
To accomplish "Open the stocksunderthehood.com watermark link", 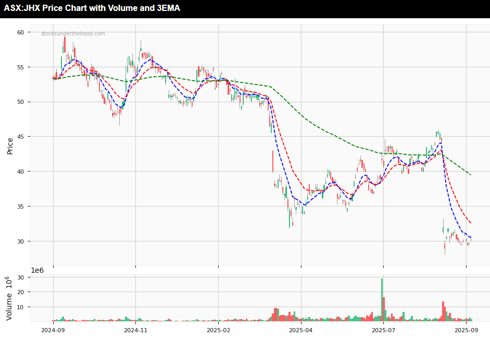I will tap(73, 34).
